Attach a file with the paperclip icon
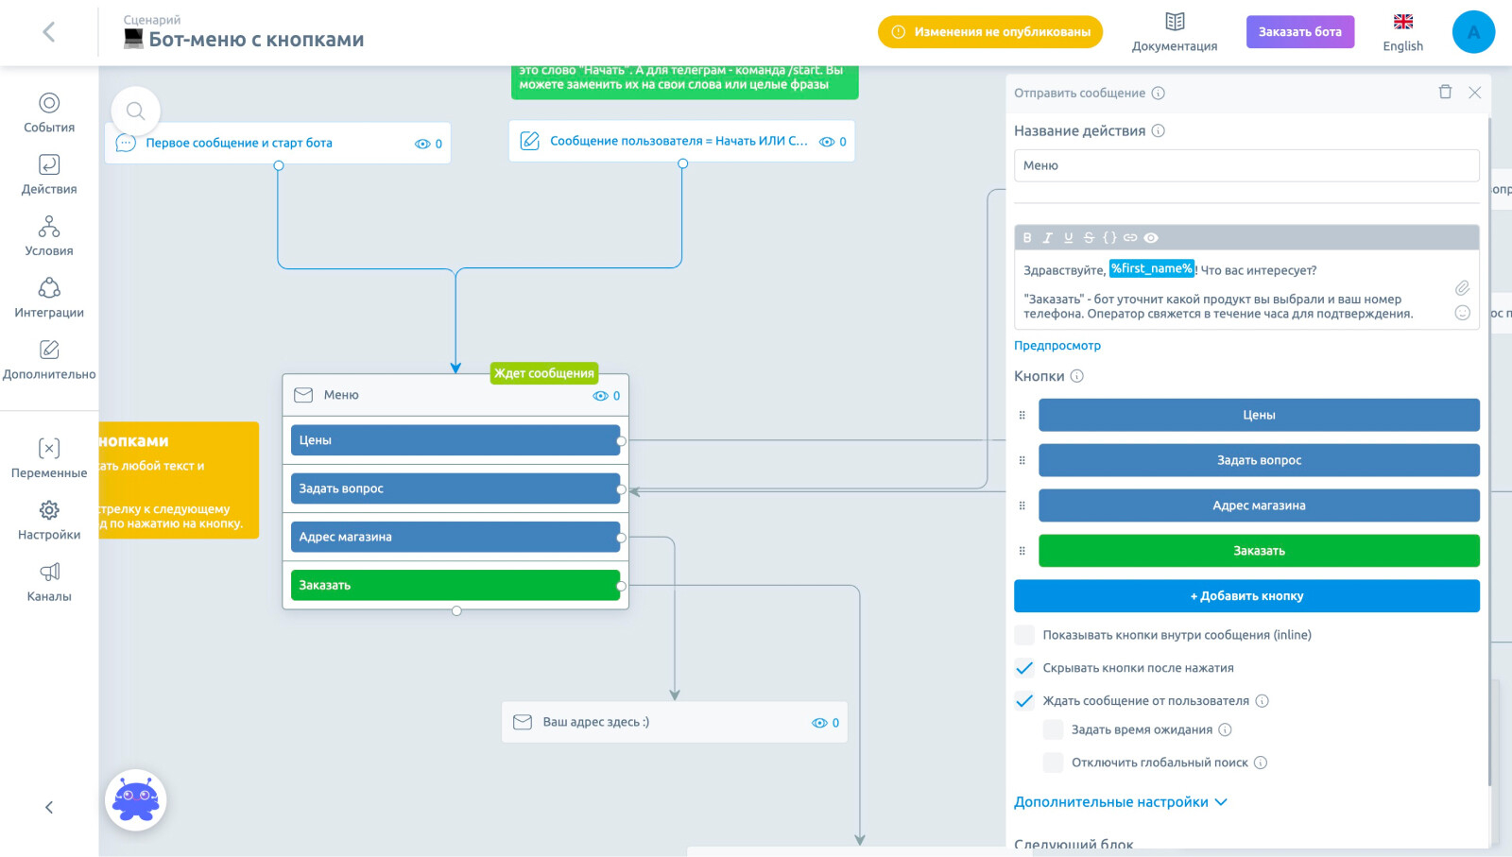The width and height of the screenshot is (1512, 857). point(1462,287)
